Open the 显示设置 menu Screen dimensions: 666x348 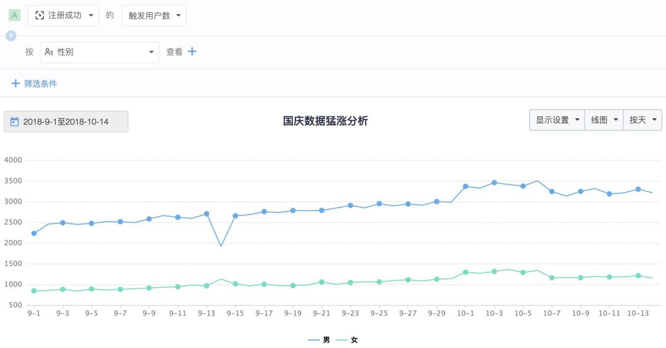coord(557,120)
